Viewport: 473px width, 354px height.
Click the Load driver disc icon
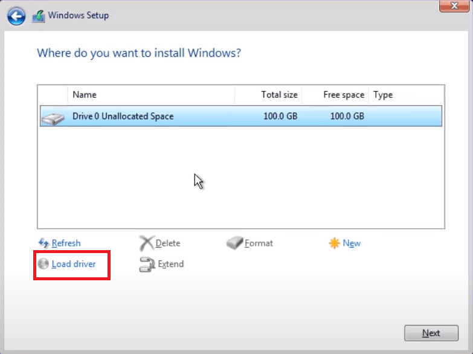pyautogui.click(x=43, y=264)
